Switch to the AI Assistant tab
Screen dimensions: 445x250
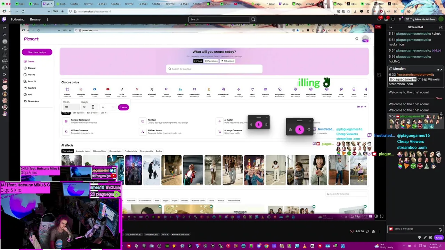[227, 61]
